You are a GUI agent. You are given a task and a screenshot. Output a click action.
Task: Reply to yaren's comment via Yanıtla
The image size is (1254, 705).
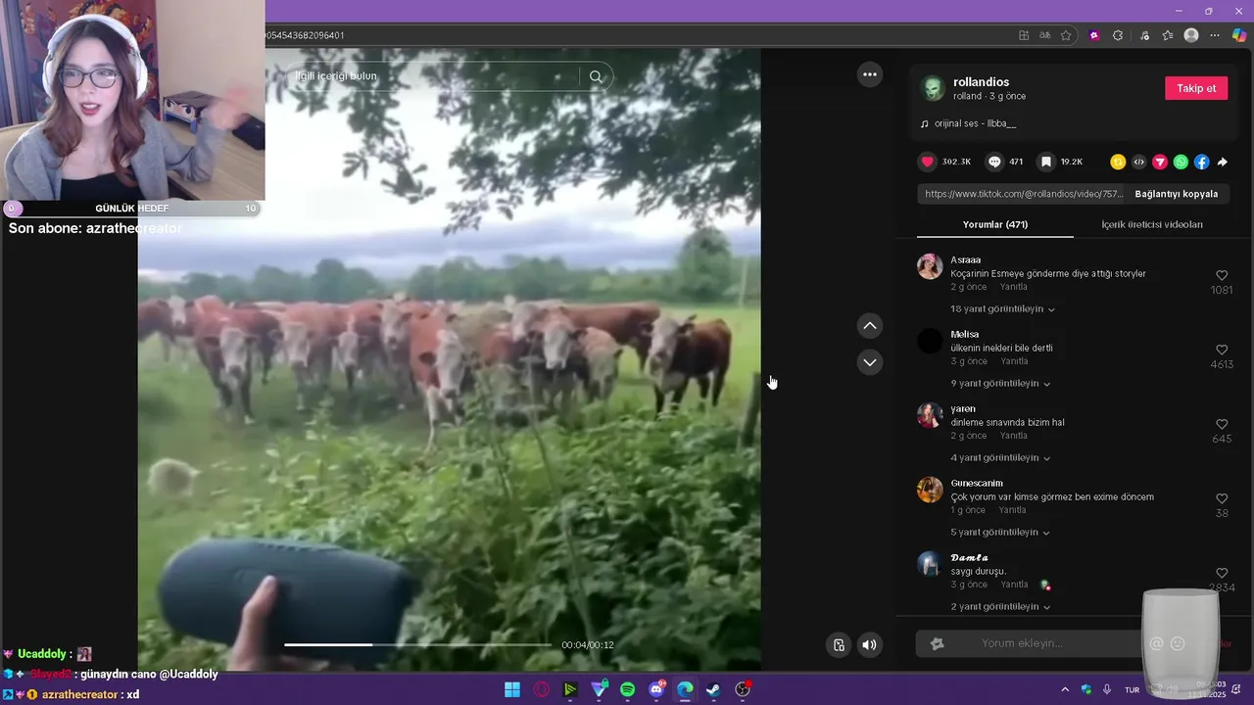coord(1013,436)
